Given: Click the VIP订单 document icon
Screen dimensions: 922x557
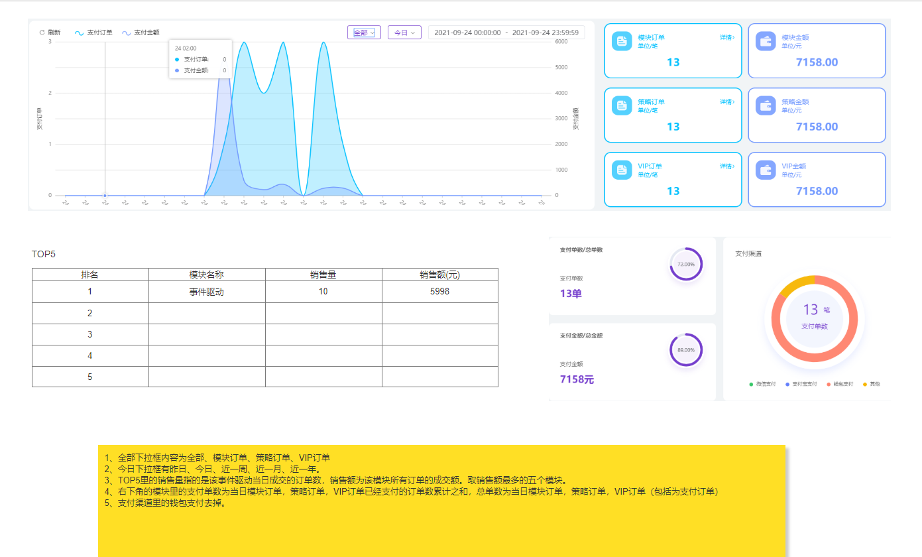Looking at the screenshot, I should pos(622,170).
